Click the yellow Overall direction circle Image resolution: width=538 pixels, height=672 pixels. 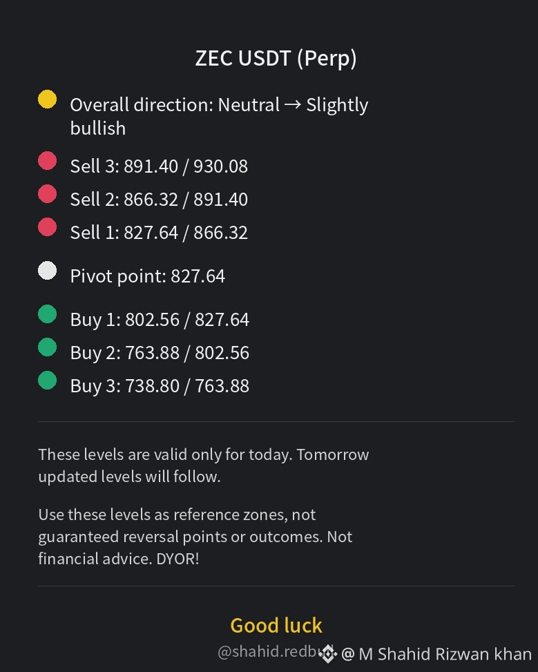(x=47, y=99)
